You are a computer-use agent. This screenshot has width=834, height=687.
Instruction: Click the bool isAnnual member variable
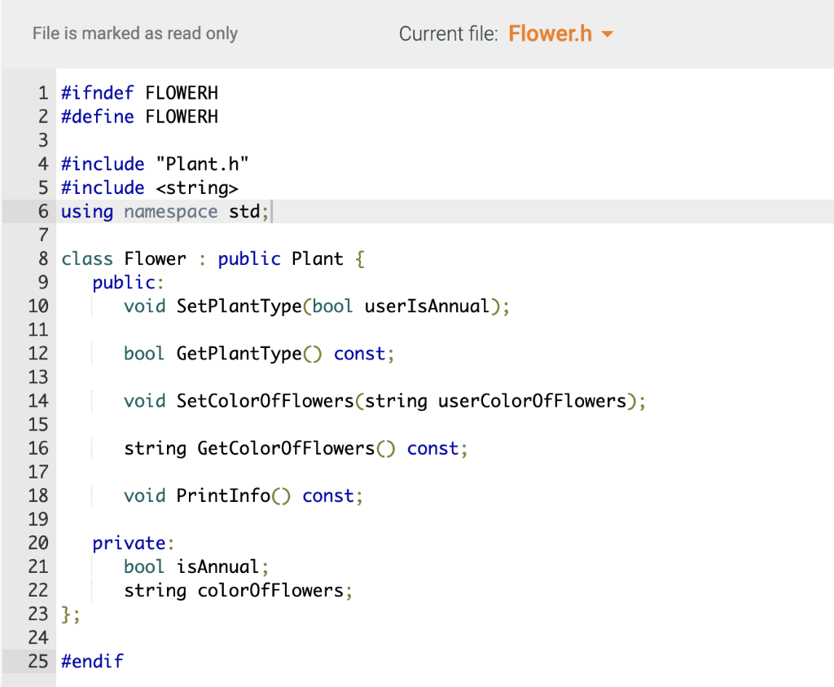[x=195, y=566]
